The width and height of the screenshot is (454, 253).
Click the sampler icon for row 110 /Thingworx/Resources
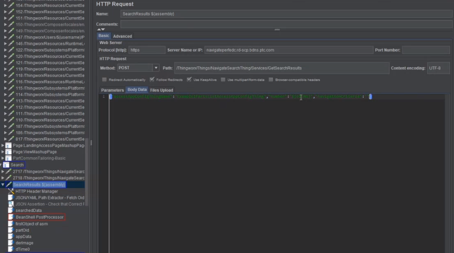pyautogui.click(x=11, y=120)
